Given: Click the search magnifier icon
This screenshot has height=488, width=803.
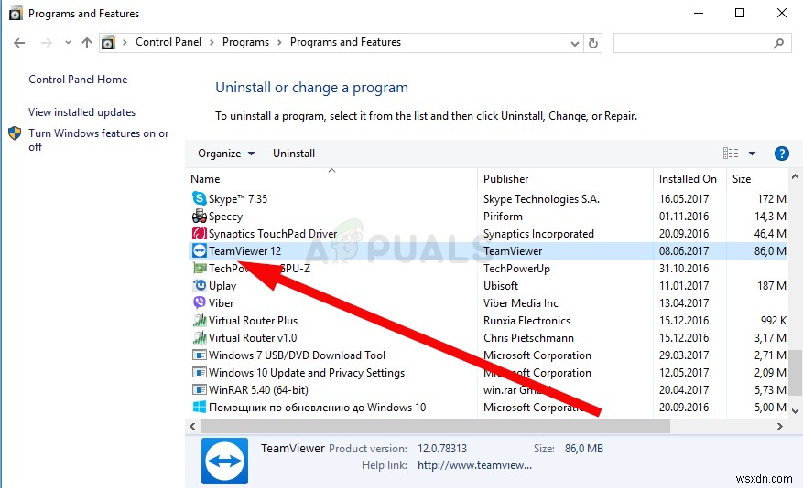Looking at the screenshot, I should tap(778, 44).
